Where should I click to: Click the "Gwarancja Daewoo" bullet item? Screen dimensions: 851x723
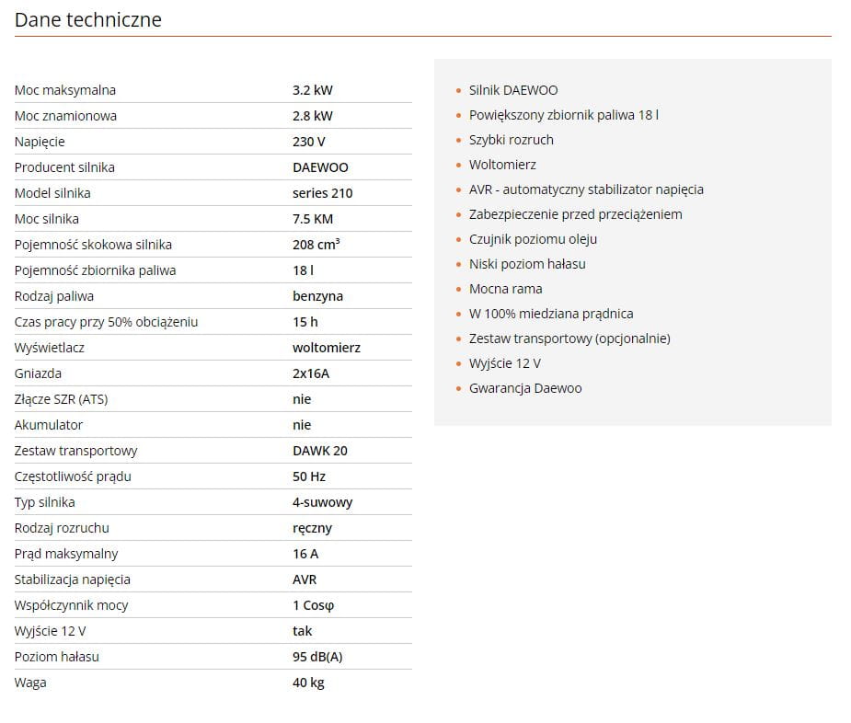(525, 388)
